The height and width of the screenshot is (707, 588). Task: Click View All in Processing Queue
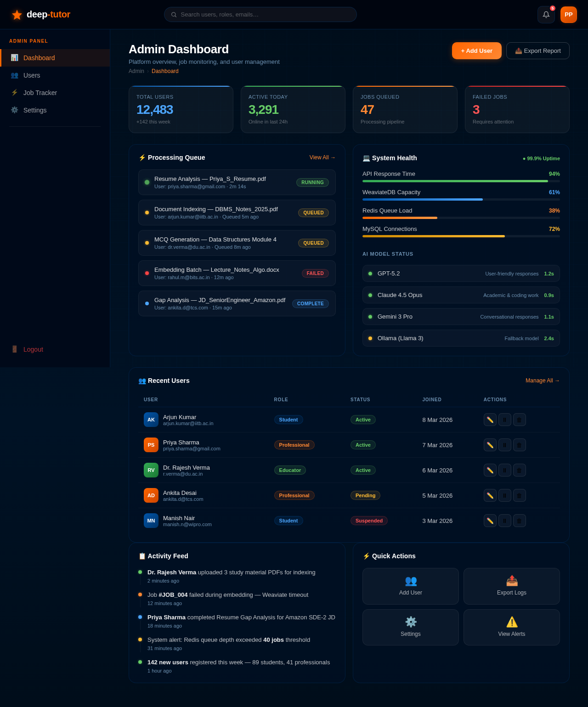coord(322,157)
